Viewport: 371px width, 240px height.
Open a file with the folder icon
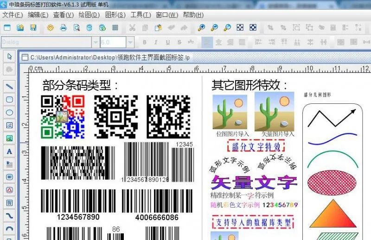click(x=20, y=28)
